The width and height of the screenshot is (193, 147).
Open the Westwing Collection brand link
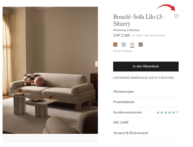(x=126, y=30)
